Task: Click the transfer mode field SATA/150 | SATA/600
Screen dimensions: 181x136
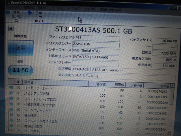Action: [96, 57]
